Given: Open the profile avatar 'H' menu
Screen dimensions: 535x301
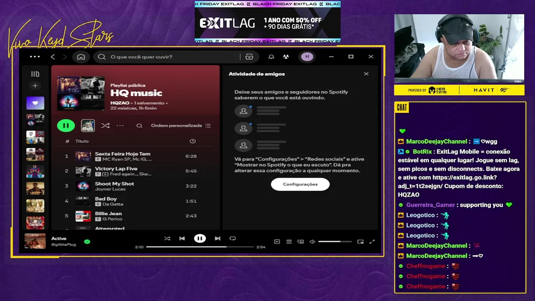Looking at the screenshot, I should point(307,57).
